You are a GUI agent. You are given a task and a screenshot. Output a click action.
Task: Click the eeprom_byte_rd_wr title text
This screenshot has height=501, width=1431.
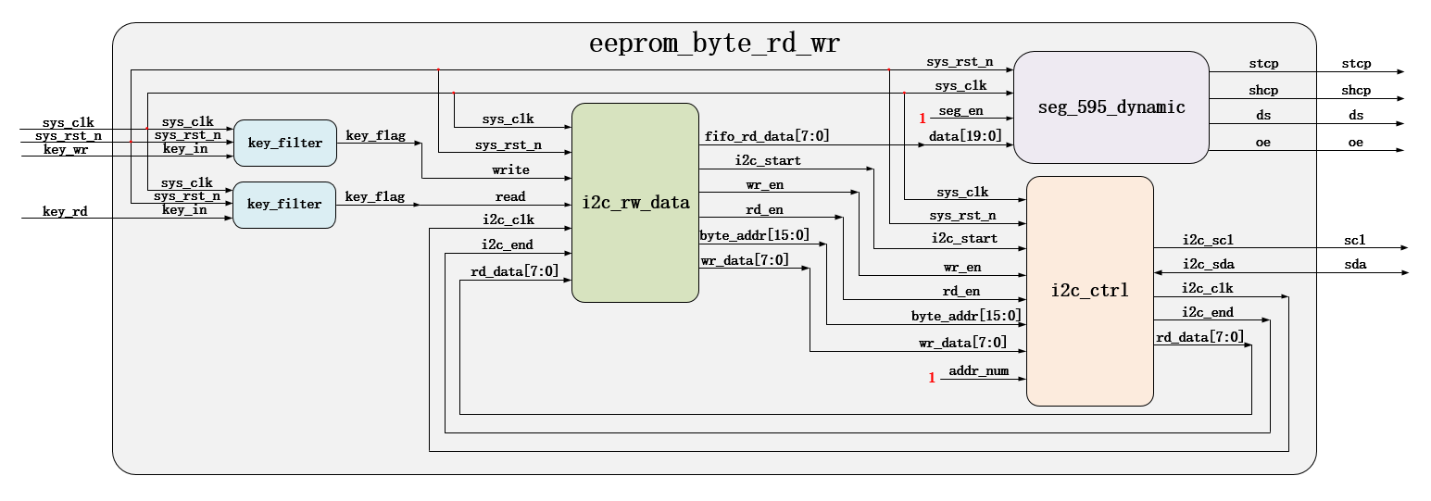pos(714,44)
